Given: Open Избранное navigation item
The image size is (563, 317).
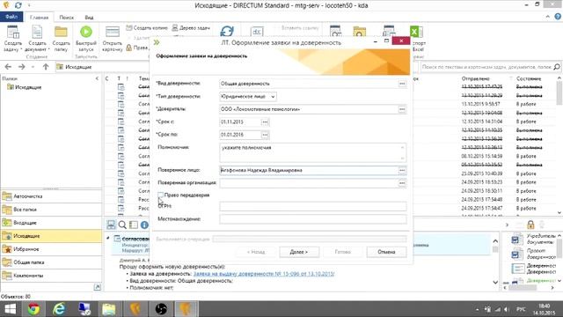Looking at the screenshot, I should click(x=51, y=249).
